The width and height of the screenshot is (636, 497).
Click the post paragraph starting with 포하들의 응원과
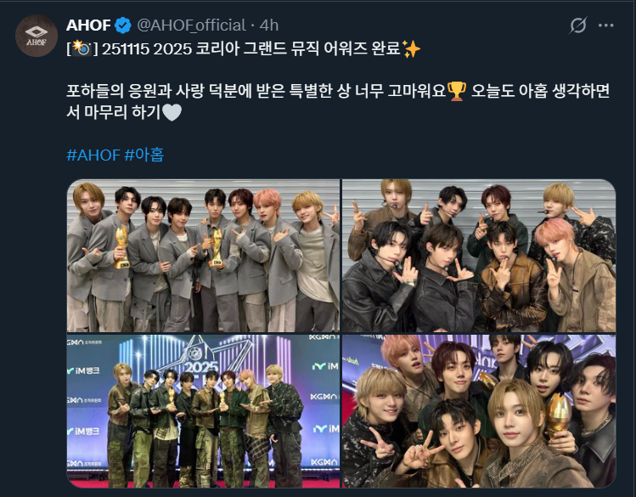[338, 101]
